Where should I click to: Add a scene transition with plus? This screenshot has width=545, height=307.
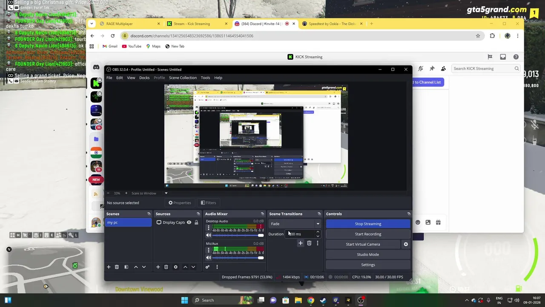coord(300,243)
